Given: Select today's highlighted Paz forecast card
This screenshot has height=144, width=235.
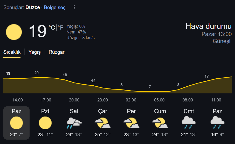Looking at the screenshot, I should point(17,123).
